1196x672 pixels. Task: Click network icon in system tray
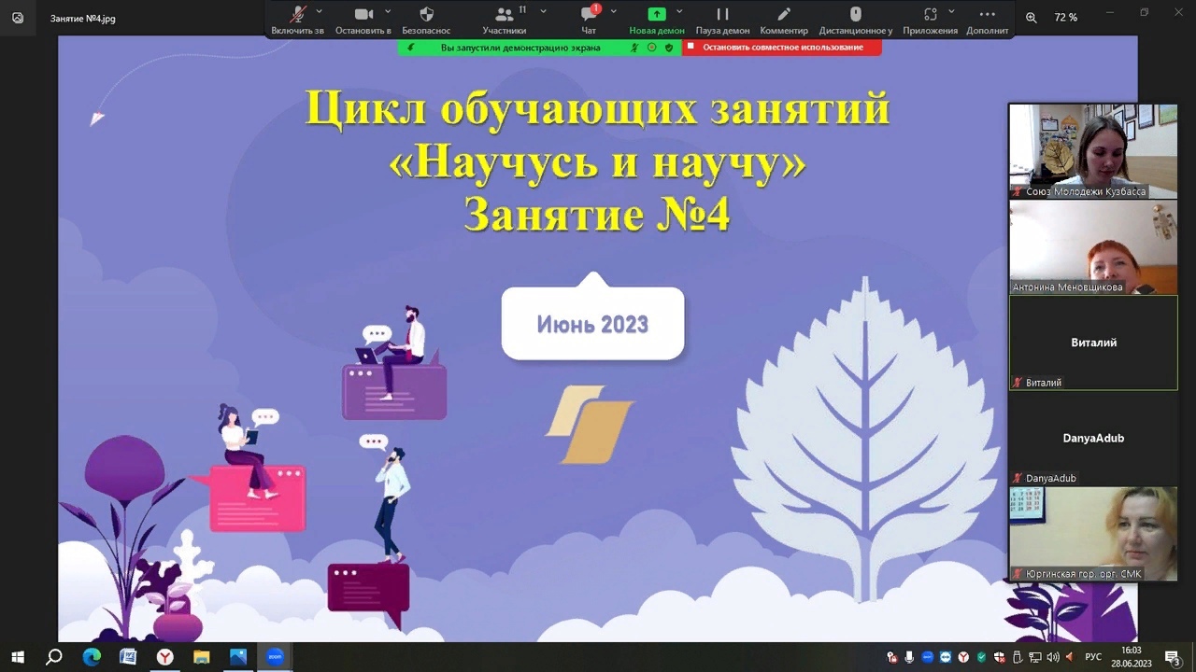(x=1035, y=657)
